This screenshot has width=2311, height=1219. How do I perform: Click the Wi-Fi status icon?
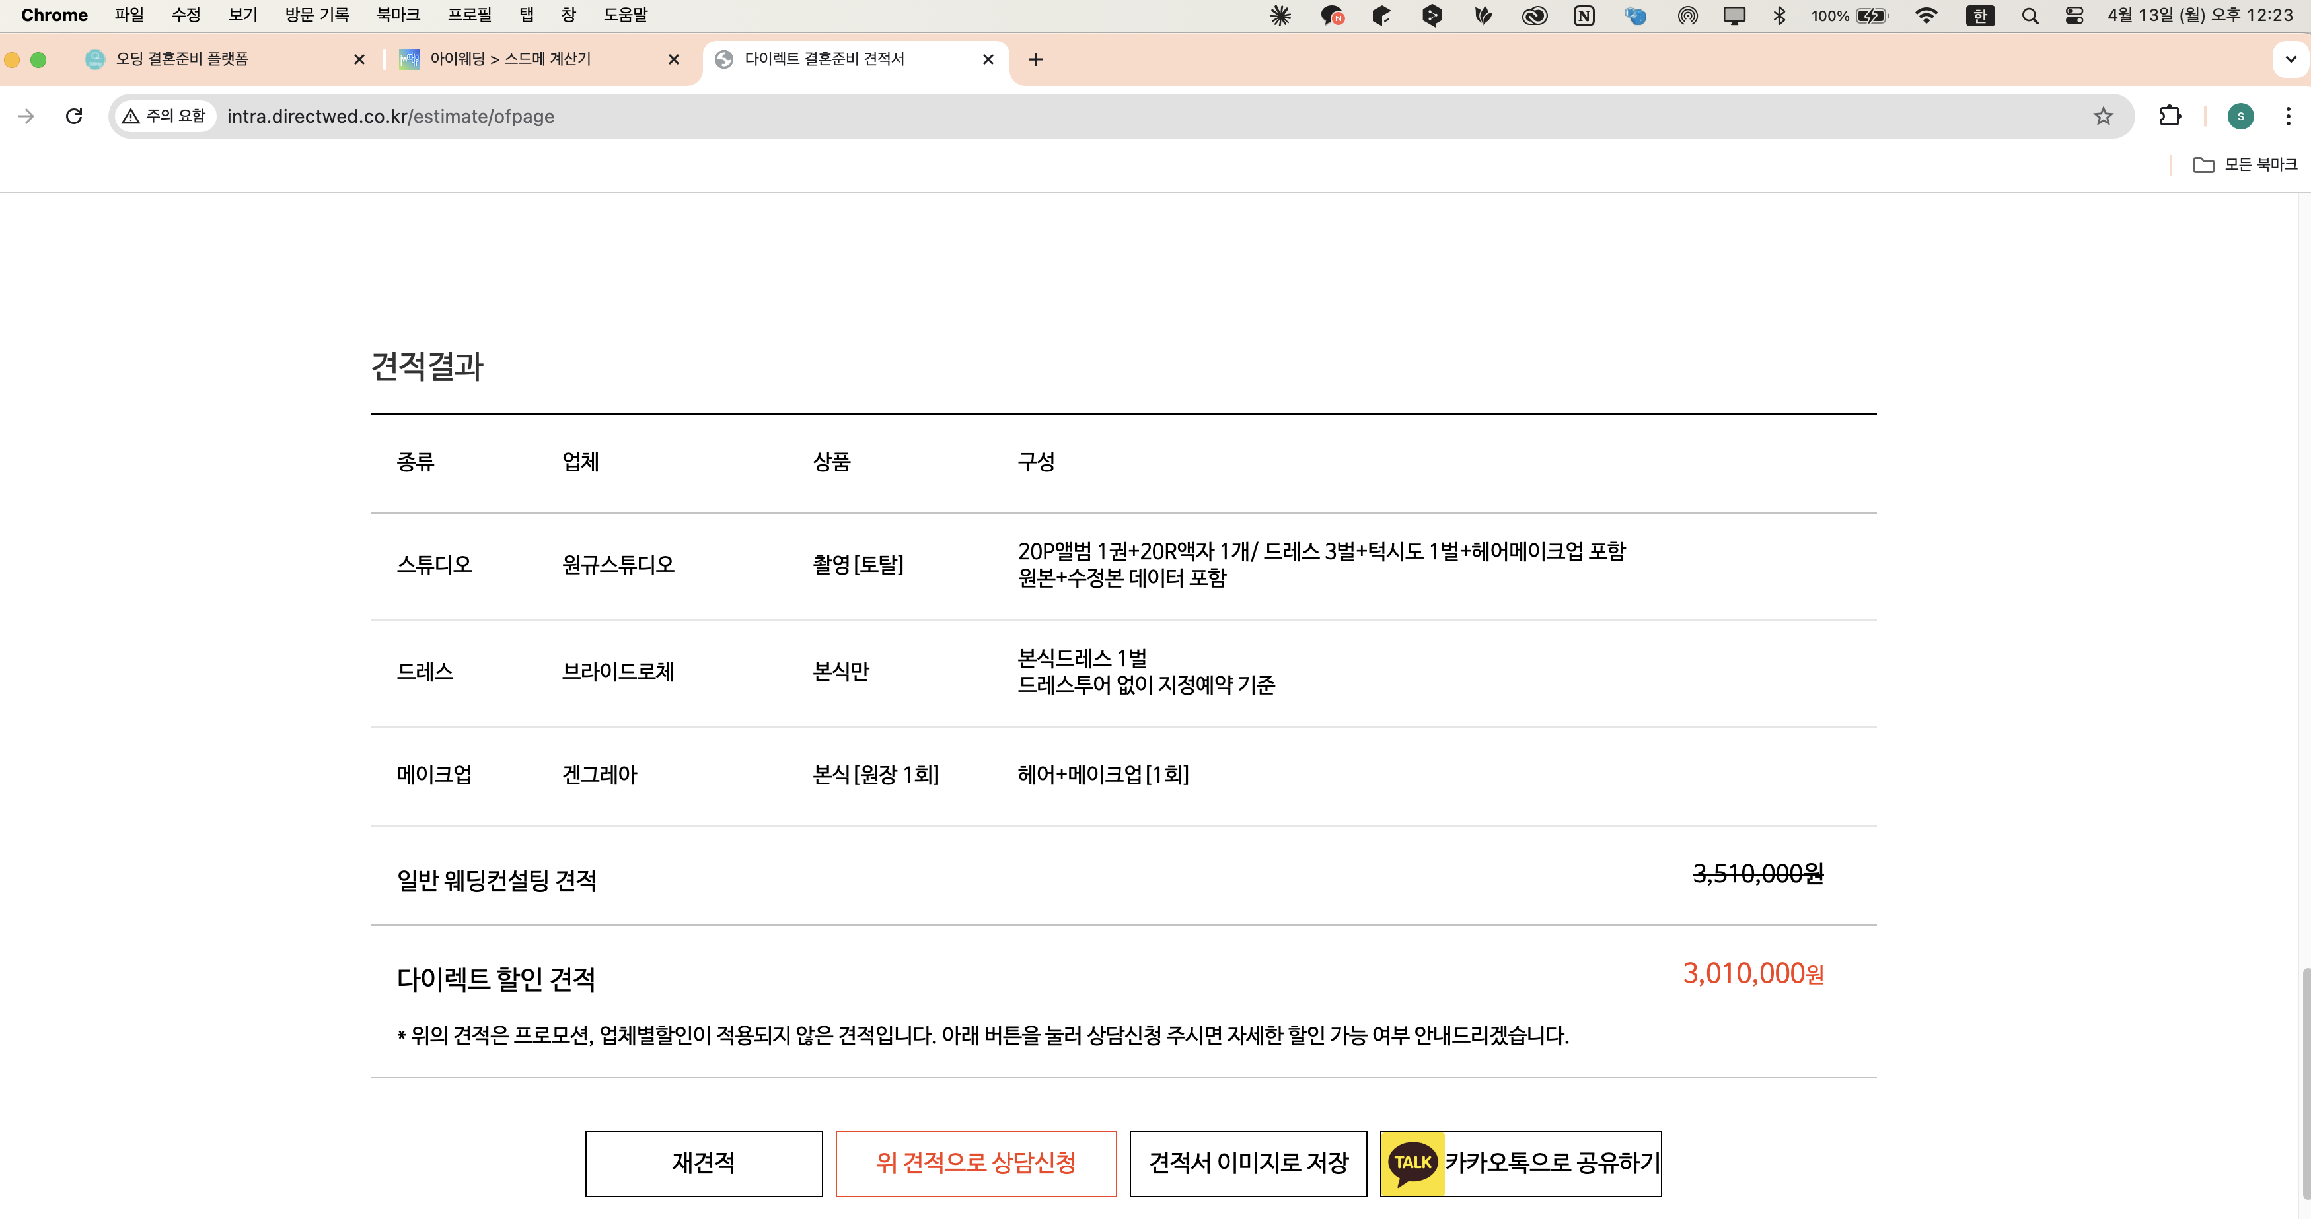(1927, 15)
